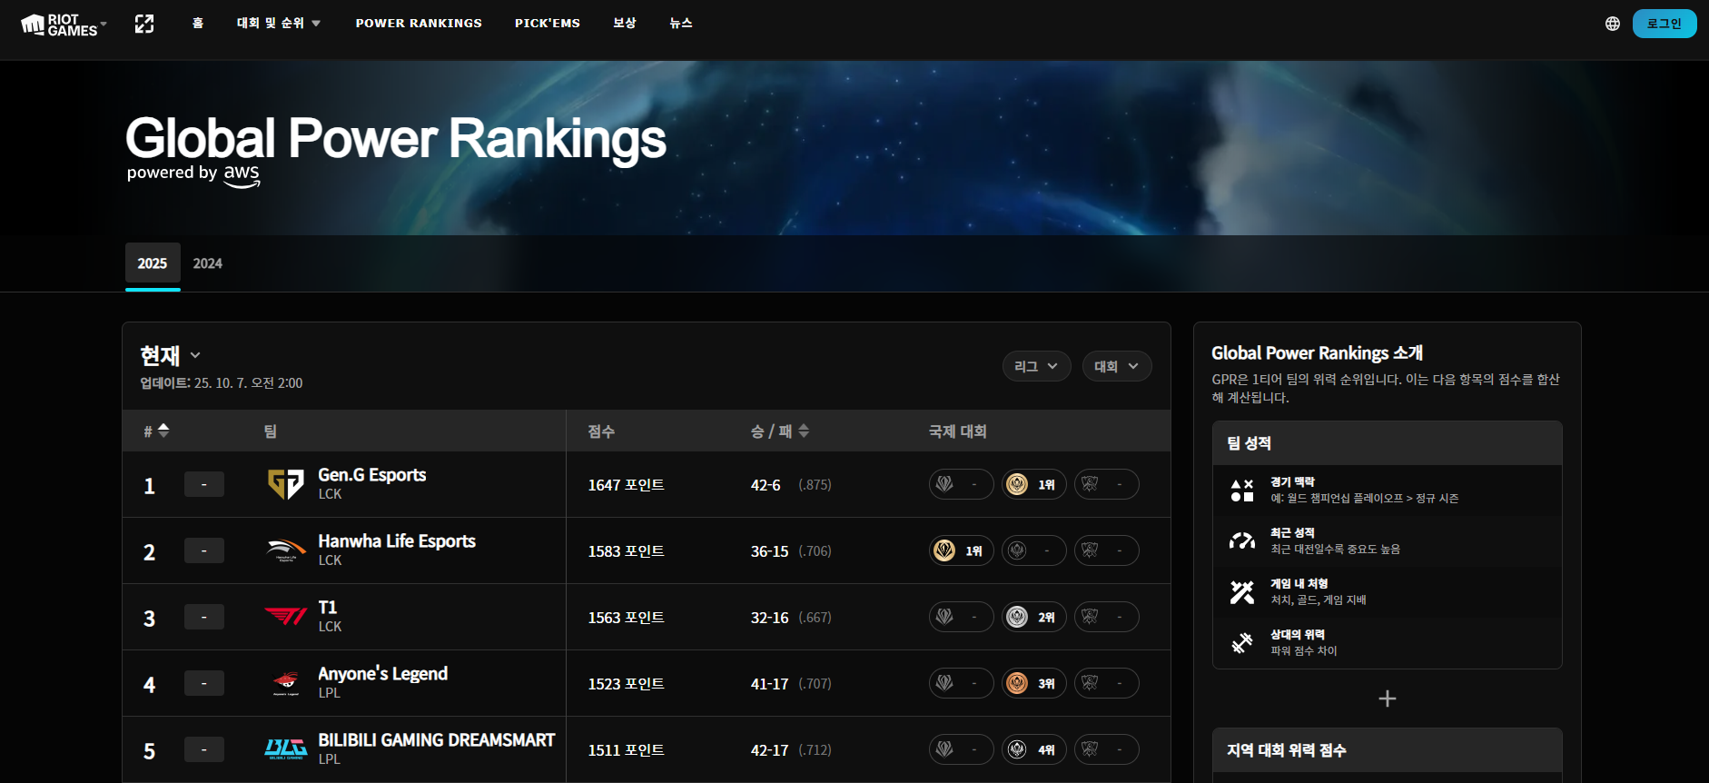The width and height of the screenshot is (1709, 783).
Task: Click T1's Worlds trophy badge
Action: (1107, 617)
